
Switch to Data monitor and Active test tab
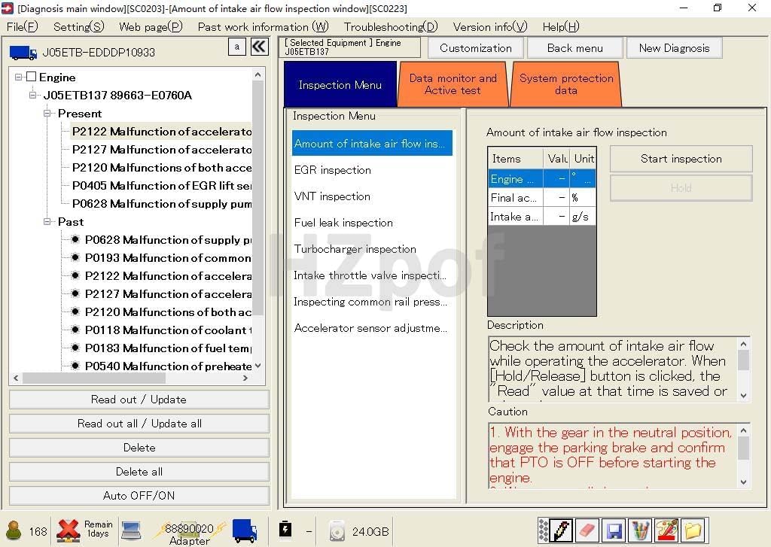[x=453, y=84]
